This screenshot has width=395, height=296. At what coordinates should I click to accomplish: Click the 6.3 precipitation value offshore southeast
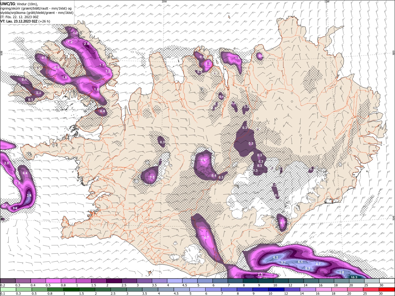[307, 268]
